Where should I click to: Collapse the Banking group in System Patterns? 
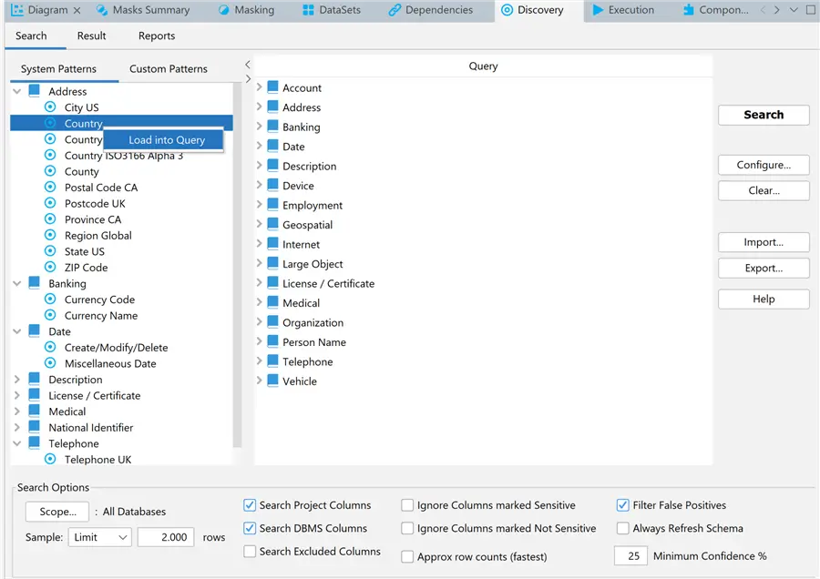tap(17, 283)
